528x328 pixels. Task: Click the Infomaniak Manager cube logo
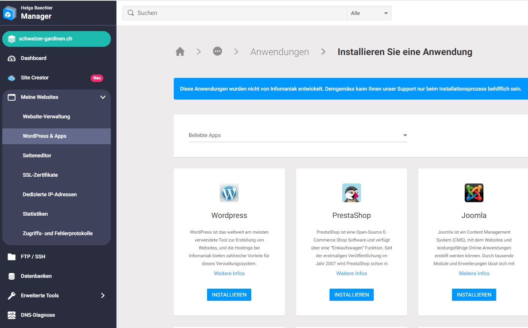tap(9, 13)
